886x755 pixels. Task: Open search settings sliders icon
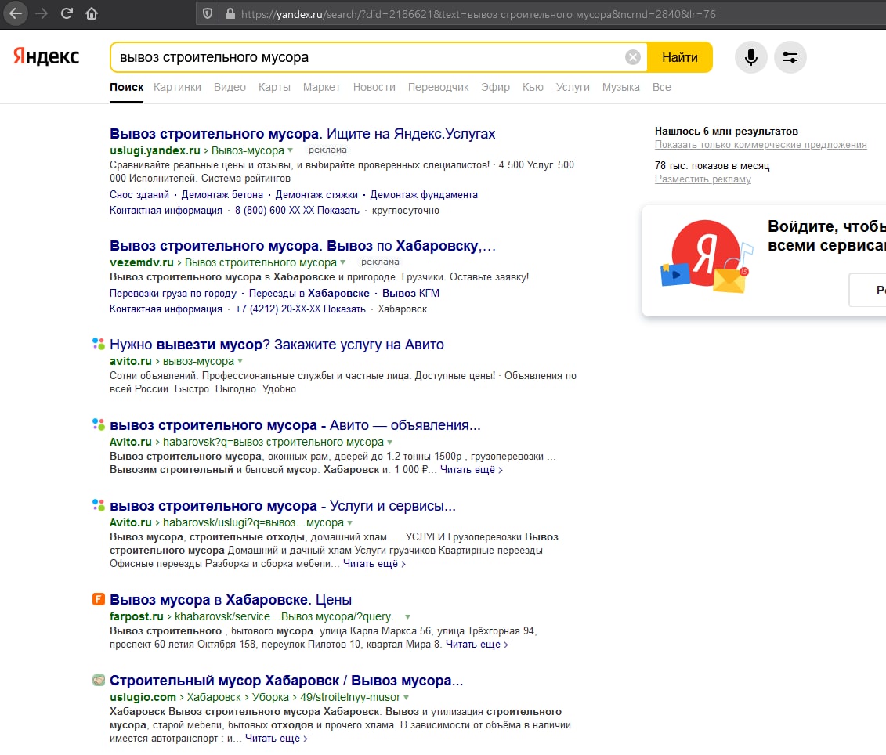pos(790,57)
